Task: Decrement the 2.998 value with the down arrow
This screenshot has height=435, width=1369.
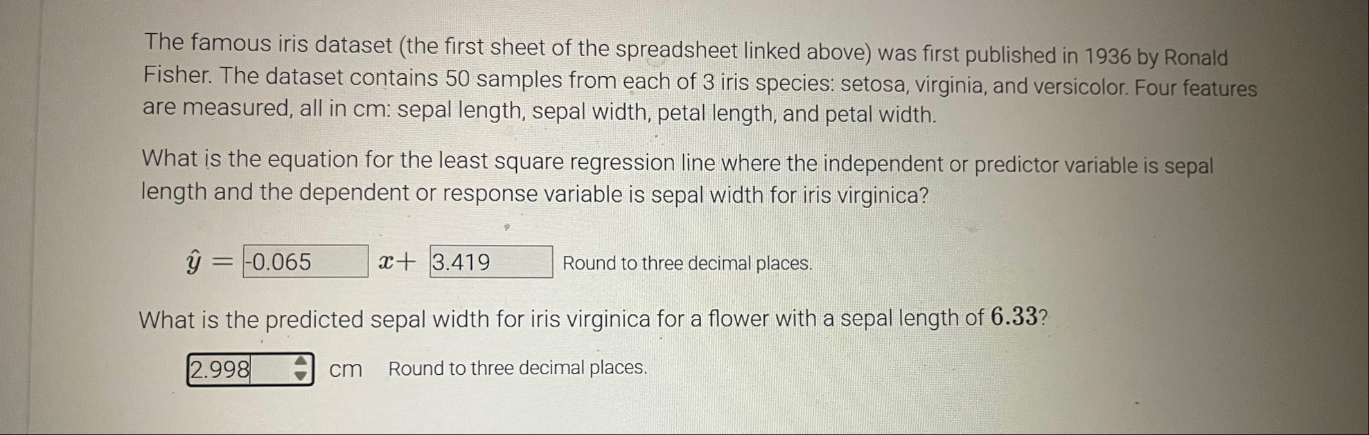Action: 299,376
